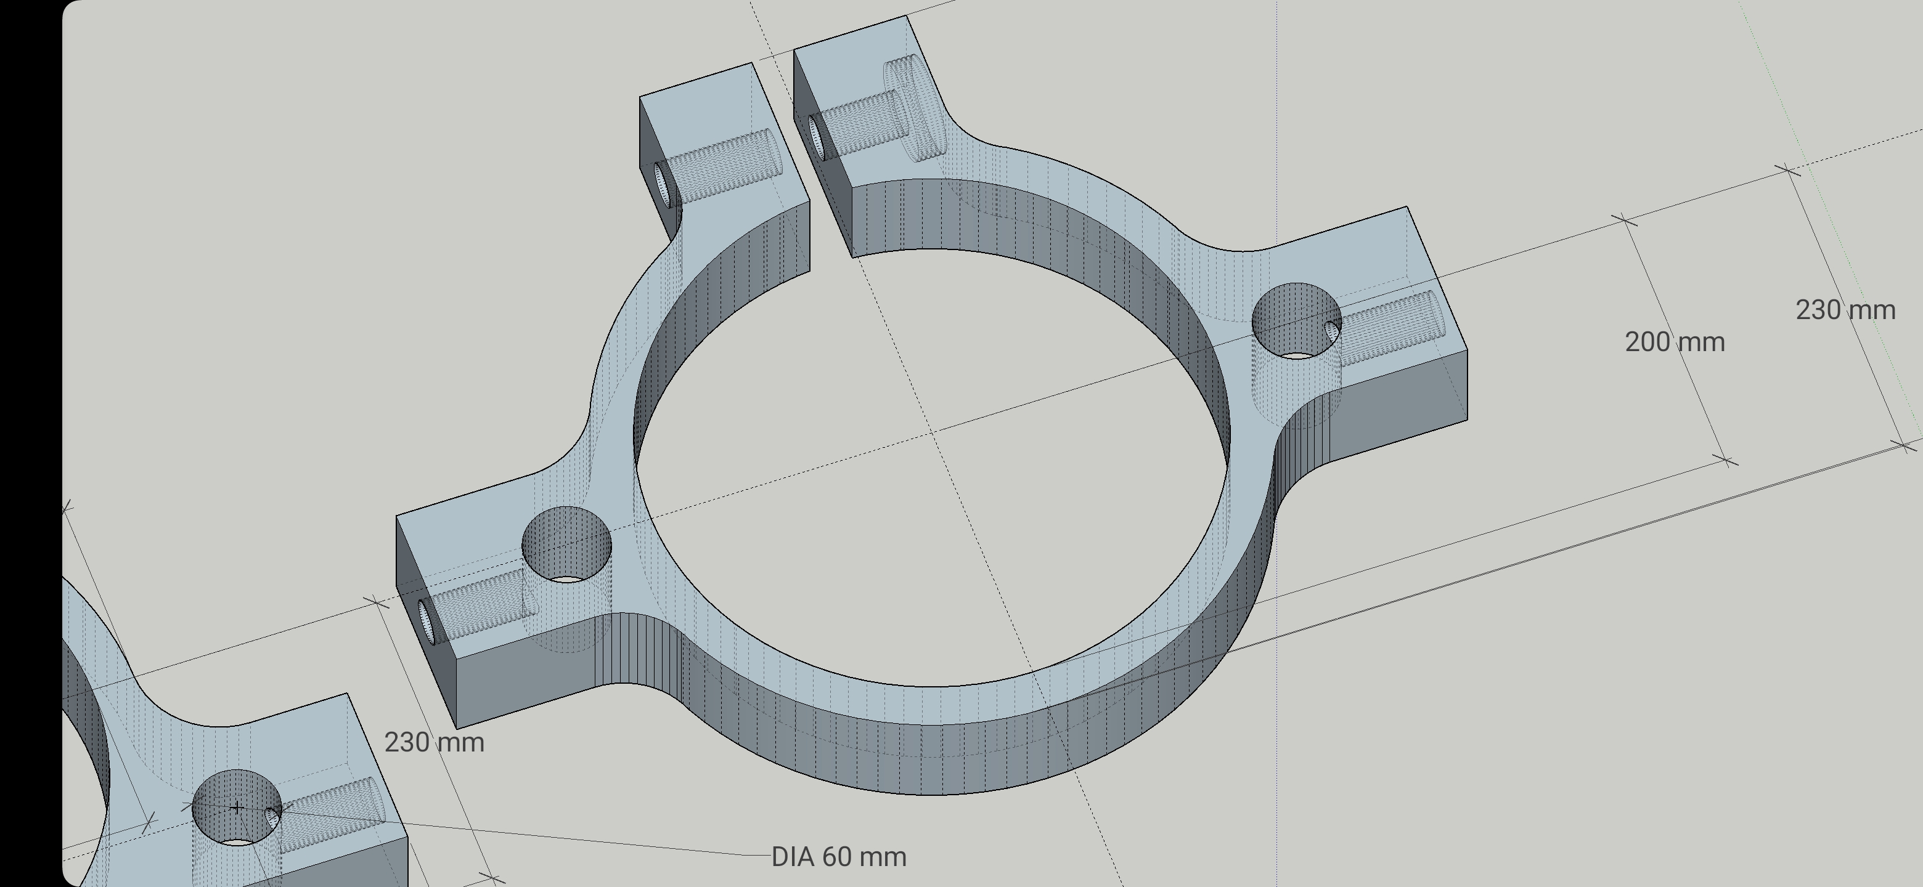Select the round hole in the right lug
Screen dimensions: 1923x887
click(x=1297, y=320)
